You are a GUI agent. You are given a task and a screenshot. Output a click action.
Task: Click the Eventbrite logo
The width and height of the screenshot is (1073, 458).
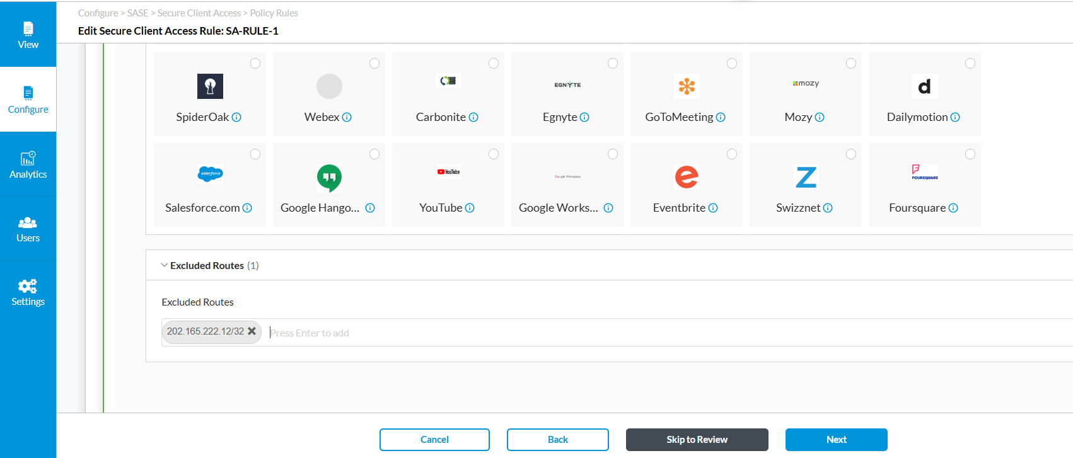(x=687, y=177)
